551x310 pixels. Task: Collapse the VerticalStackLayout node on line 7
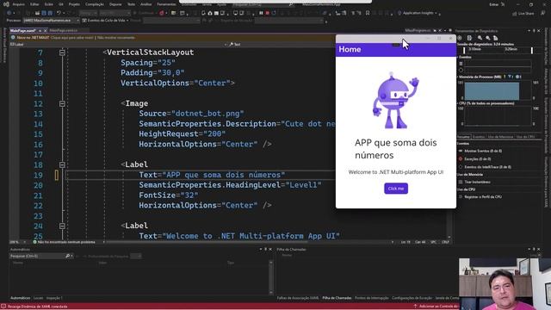(62, 53)
